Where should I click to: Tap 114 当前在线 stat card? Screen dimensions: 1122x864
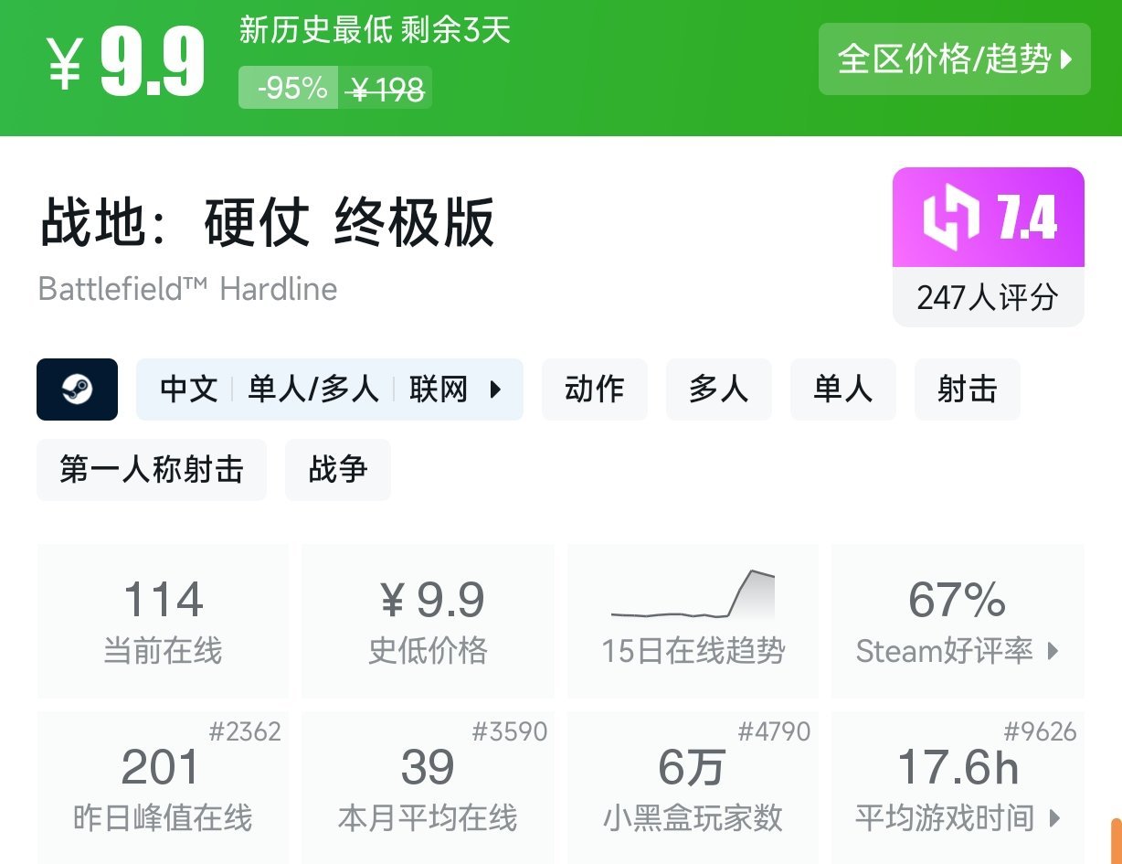click(x=163, y=622)
